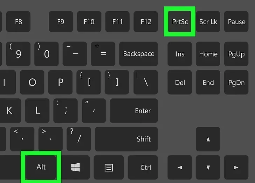Click the context menu key icon

click(109, 168)
